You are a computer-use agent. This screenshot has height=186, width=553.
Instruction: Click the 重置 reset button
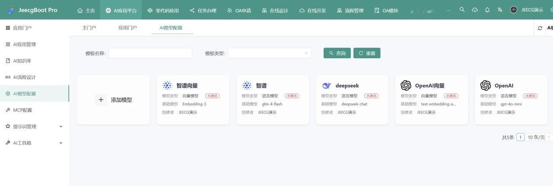(367, 53)
